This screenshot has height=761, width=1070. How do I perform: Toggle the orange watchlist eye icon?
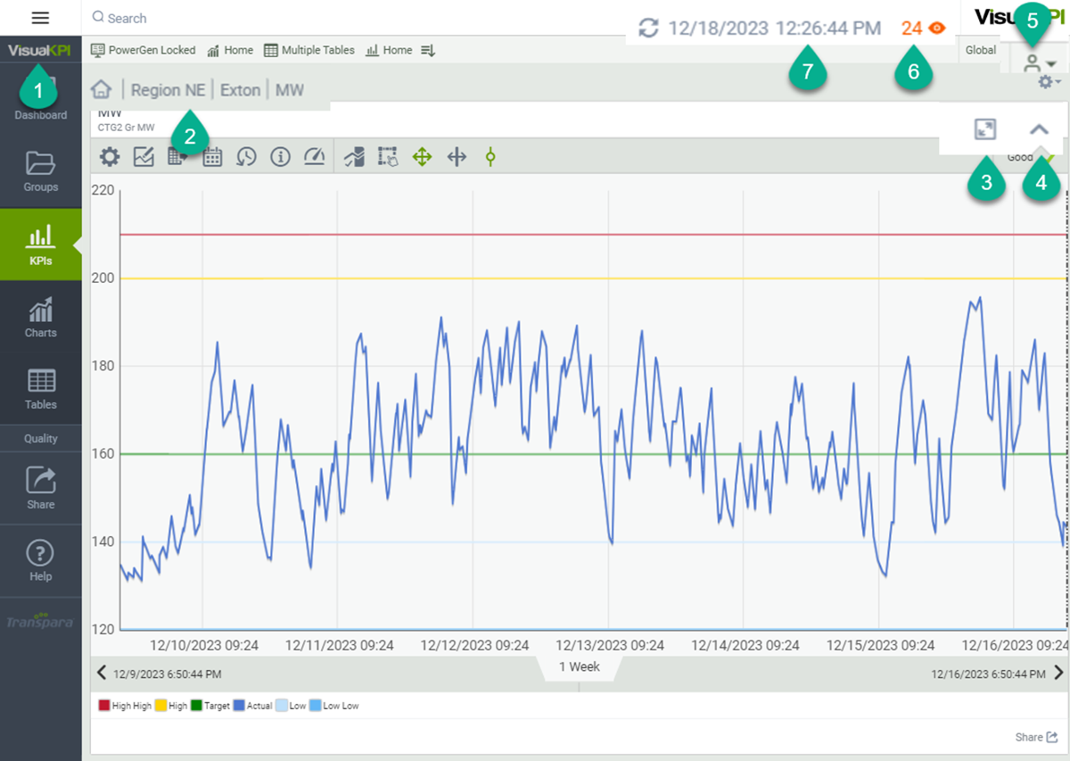click(936, 28)
